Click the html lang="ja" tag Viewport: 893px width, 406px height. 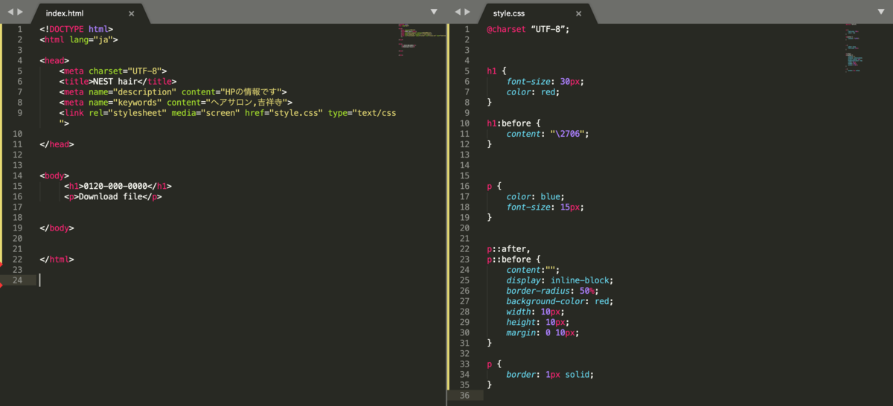tap(79, 39)
